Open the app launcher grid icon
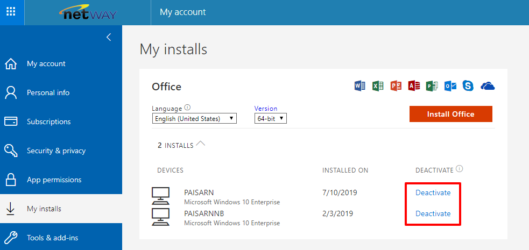Viewport: 529px width, 250px height. [11, 12]
